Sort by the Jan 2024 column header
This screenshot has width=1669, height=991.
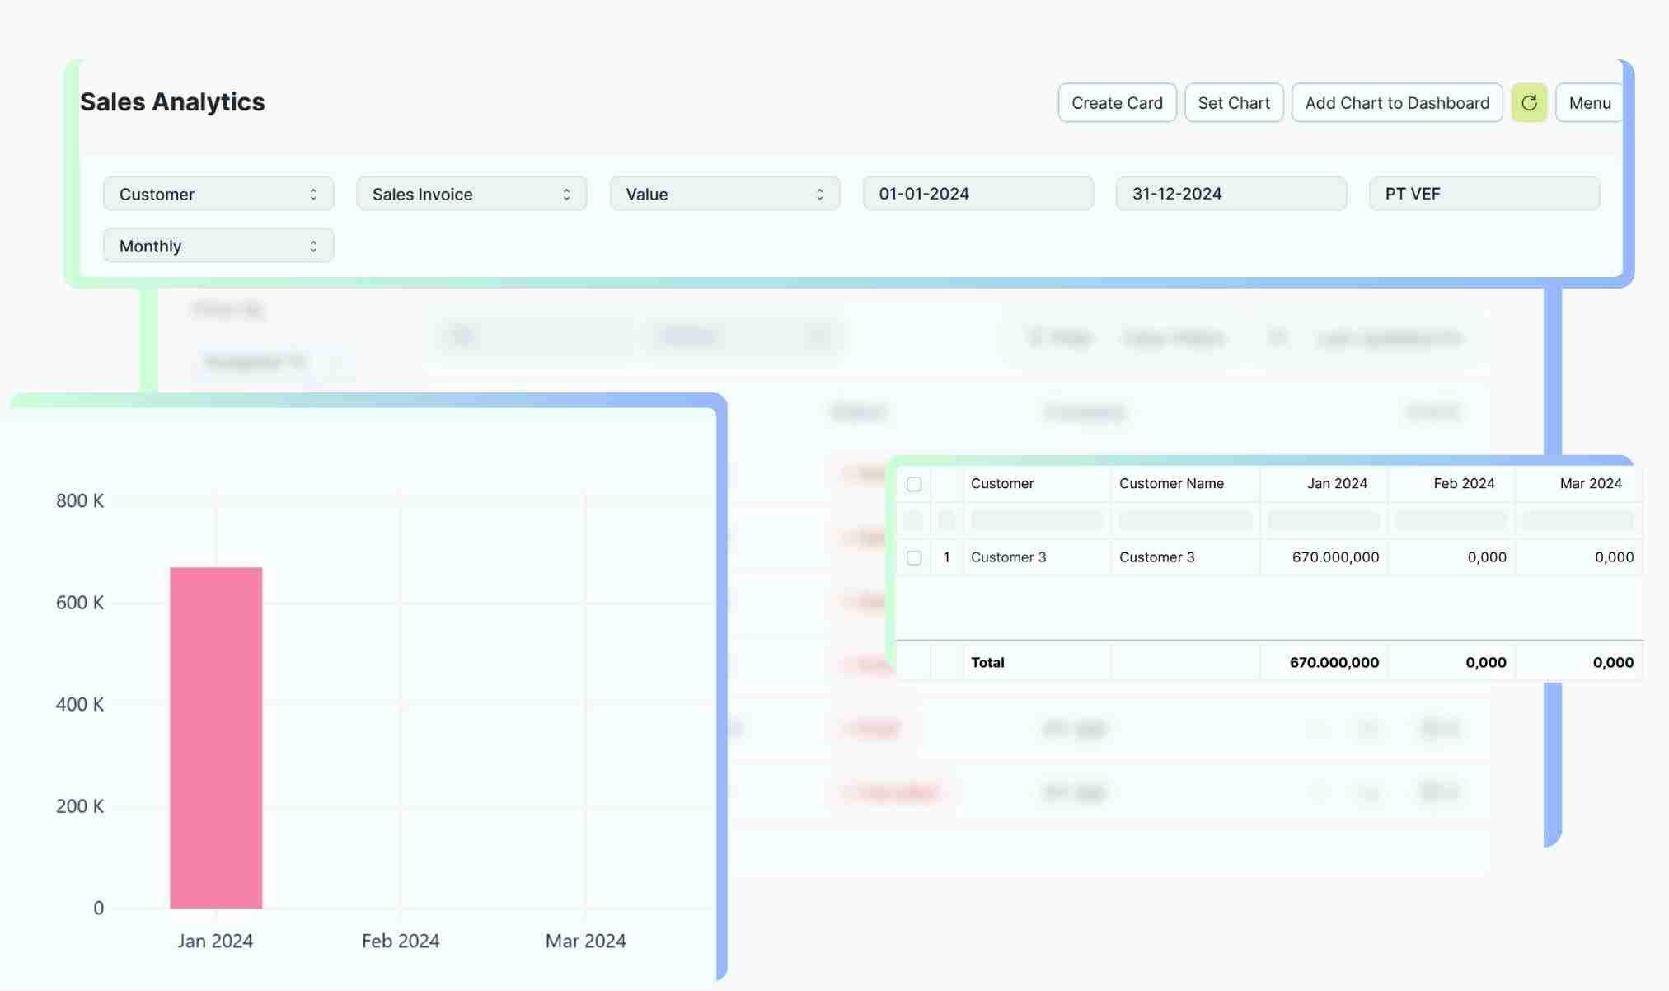point(1336,484)
